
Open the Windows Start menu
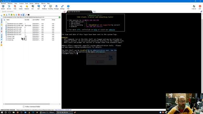tap(2, 112)
